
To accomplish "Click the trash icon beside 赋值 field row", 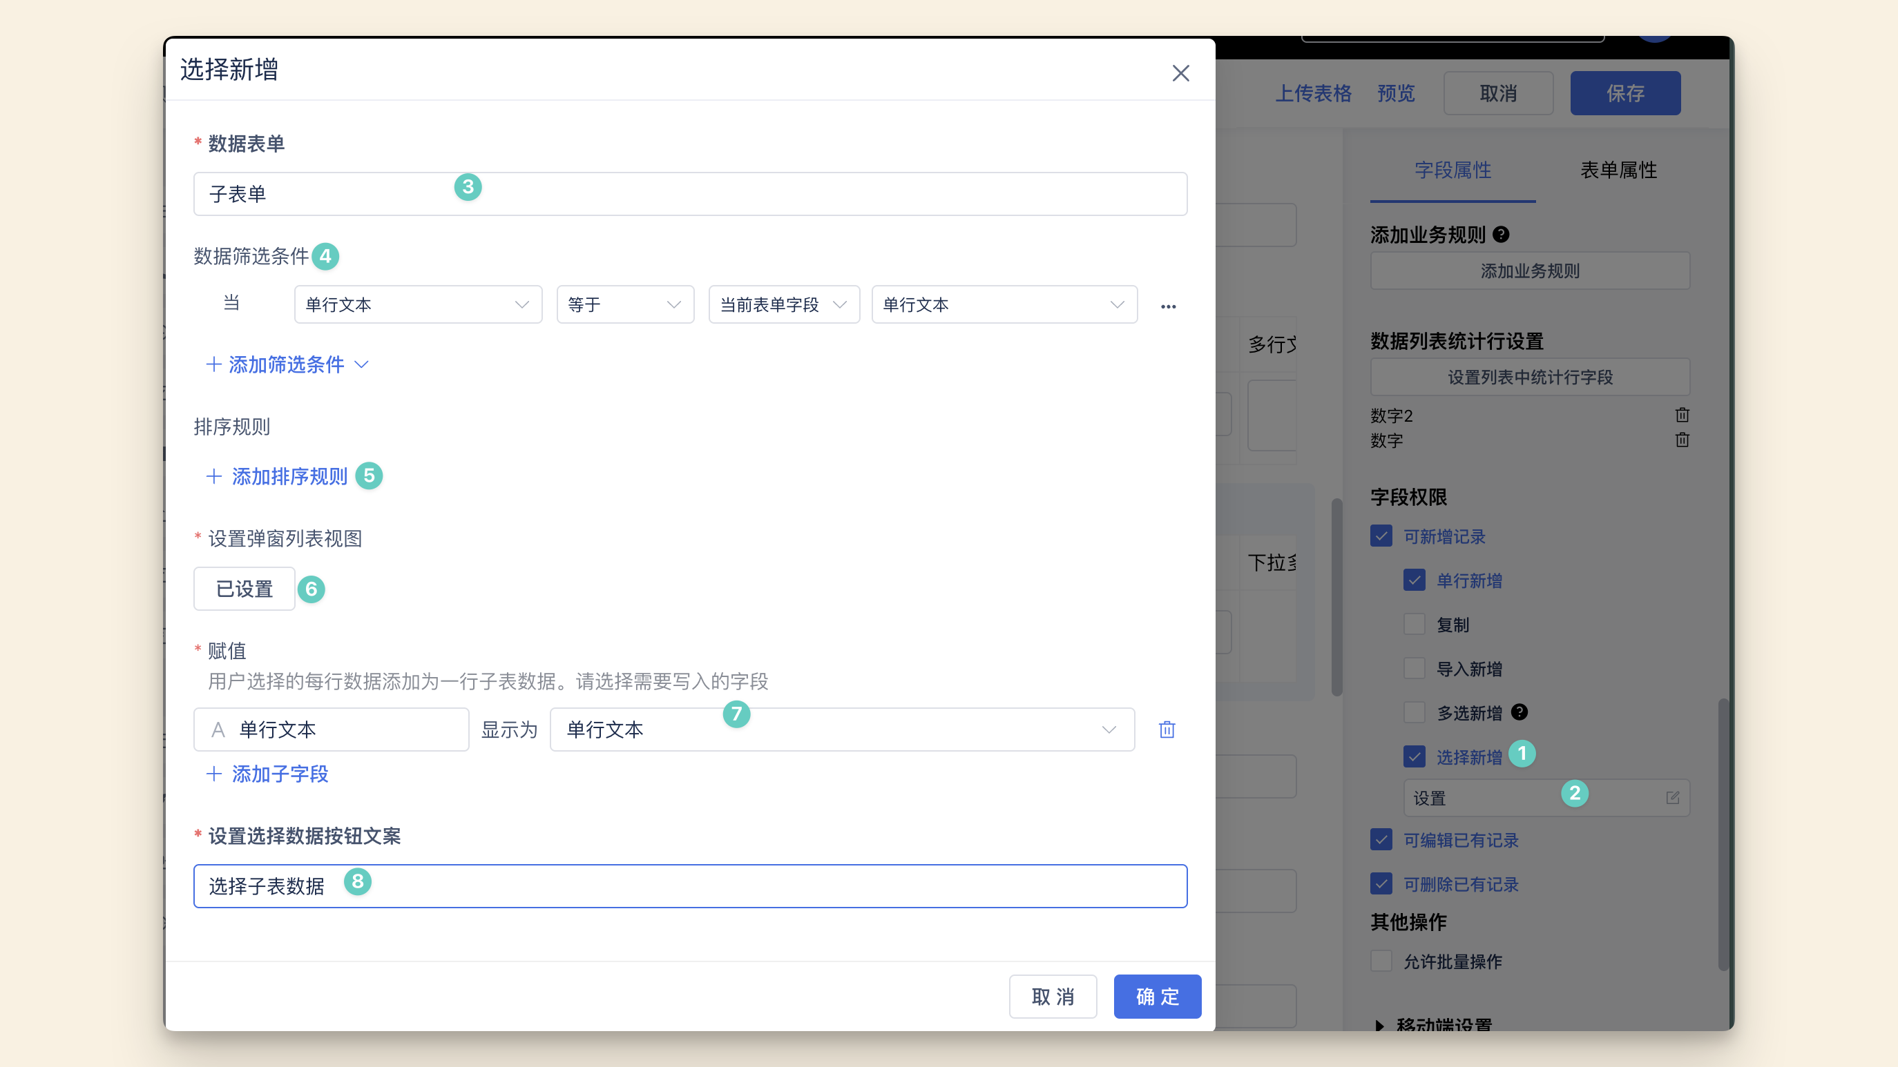I will [x=1167, y=729].
